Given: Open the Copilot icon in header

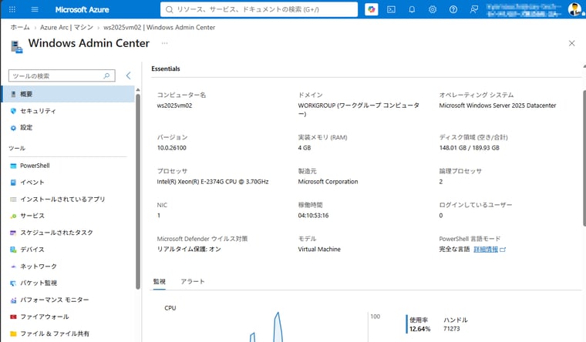Looking at the screenshot, I should (371, 9).
